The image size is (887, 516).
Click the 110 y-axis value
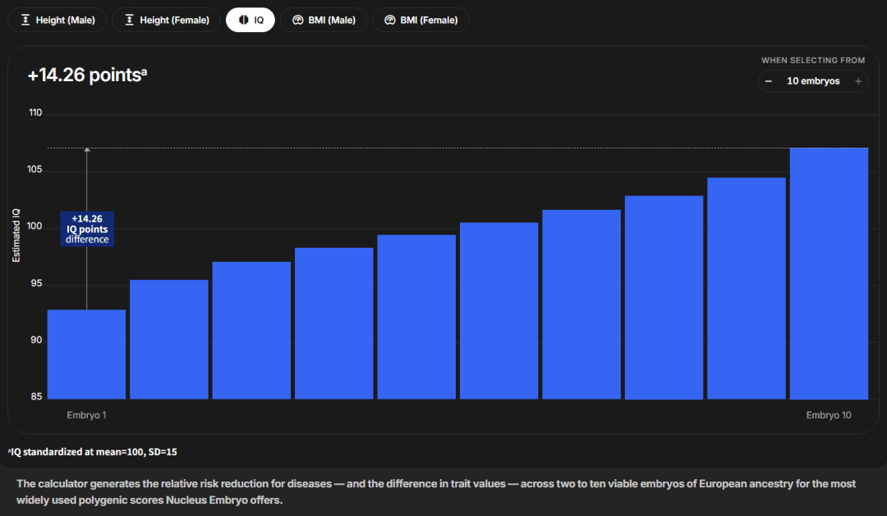(35, 112)
